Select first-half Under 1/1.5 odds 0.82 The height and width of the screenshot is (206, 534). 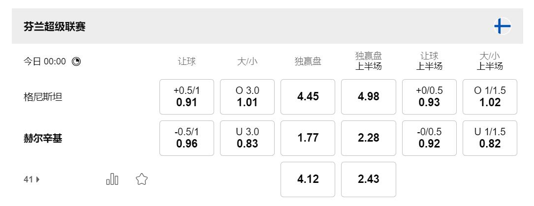point(490,138)
